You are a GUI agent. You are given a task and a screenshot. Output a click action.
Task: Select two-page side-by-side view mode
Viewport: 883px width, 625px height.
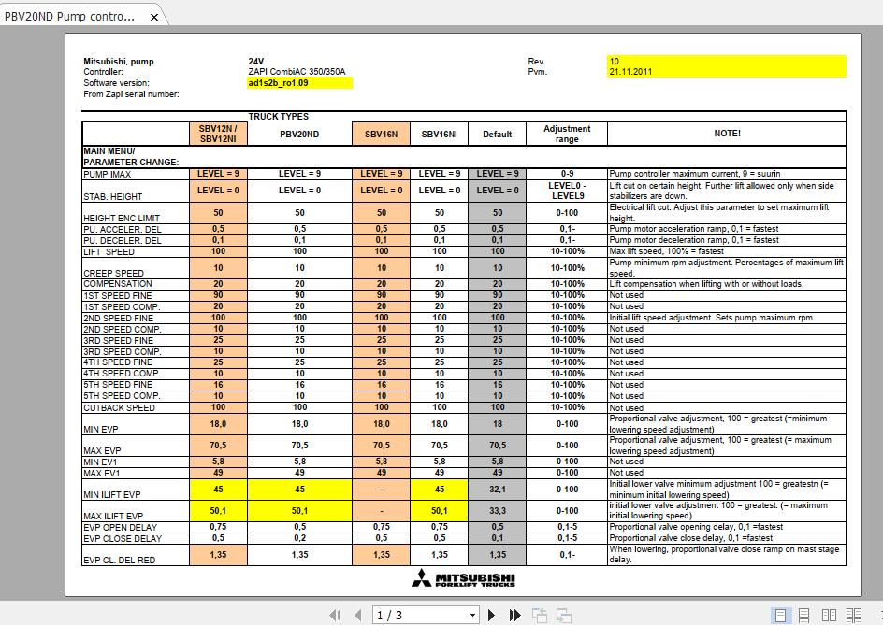click(830, 615)
